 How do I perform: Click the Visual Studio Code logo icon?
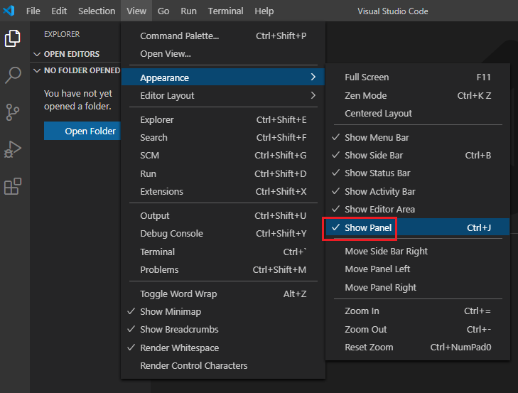(9, 11)
